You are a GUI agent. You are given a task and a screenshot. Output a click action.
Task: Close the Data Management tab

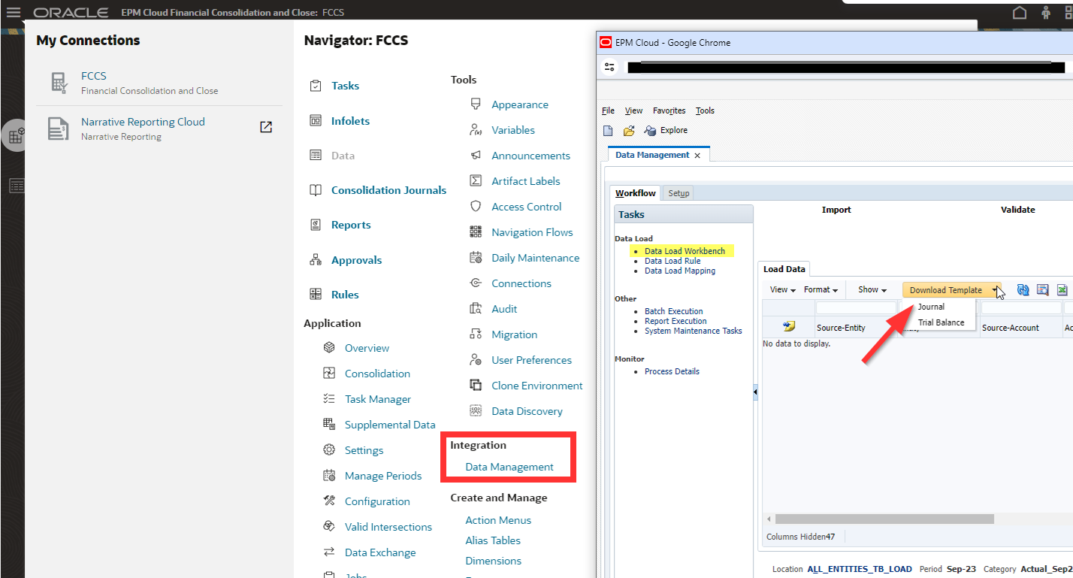click(x=697, y=156)
